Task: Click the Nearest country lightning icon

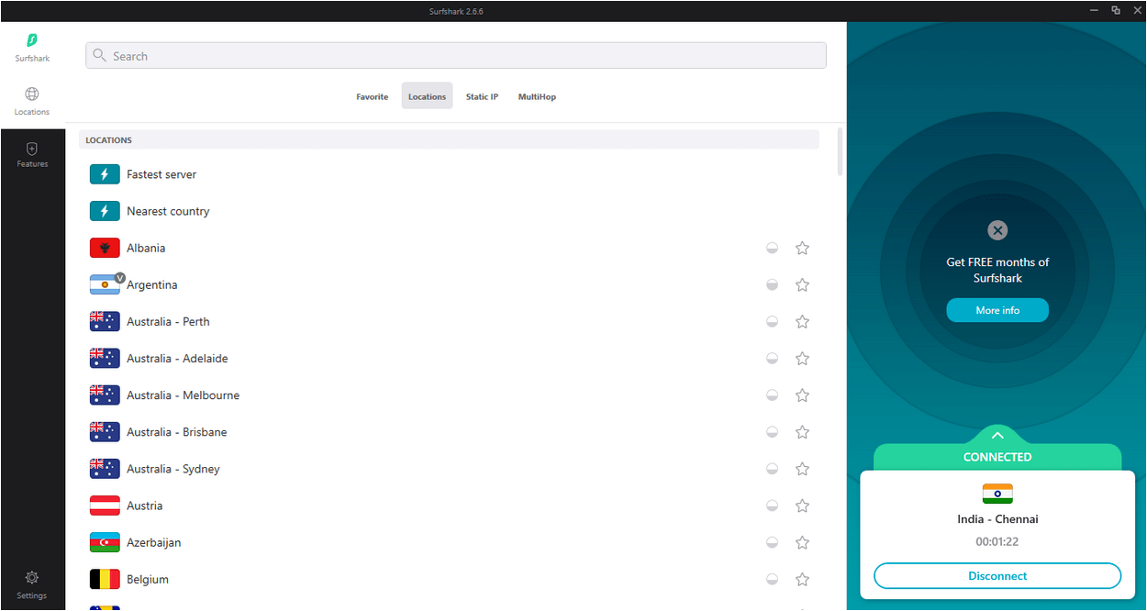Action: pyautogui.click(x=105, y=211)
